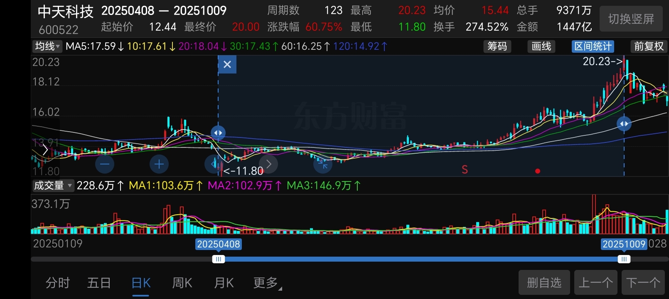Screen dimensions: 669x299
Task: Tap the MA5:17.59 moving average value
Action: tap(95, 46)
